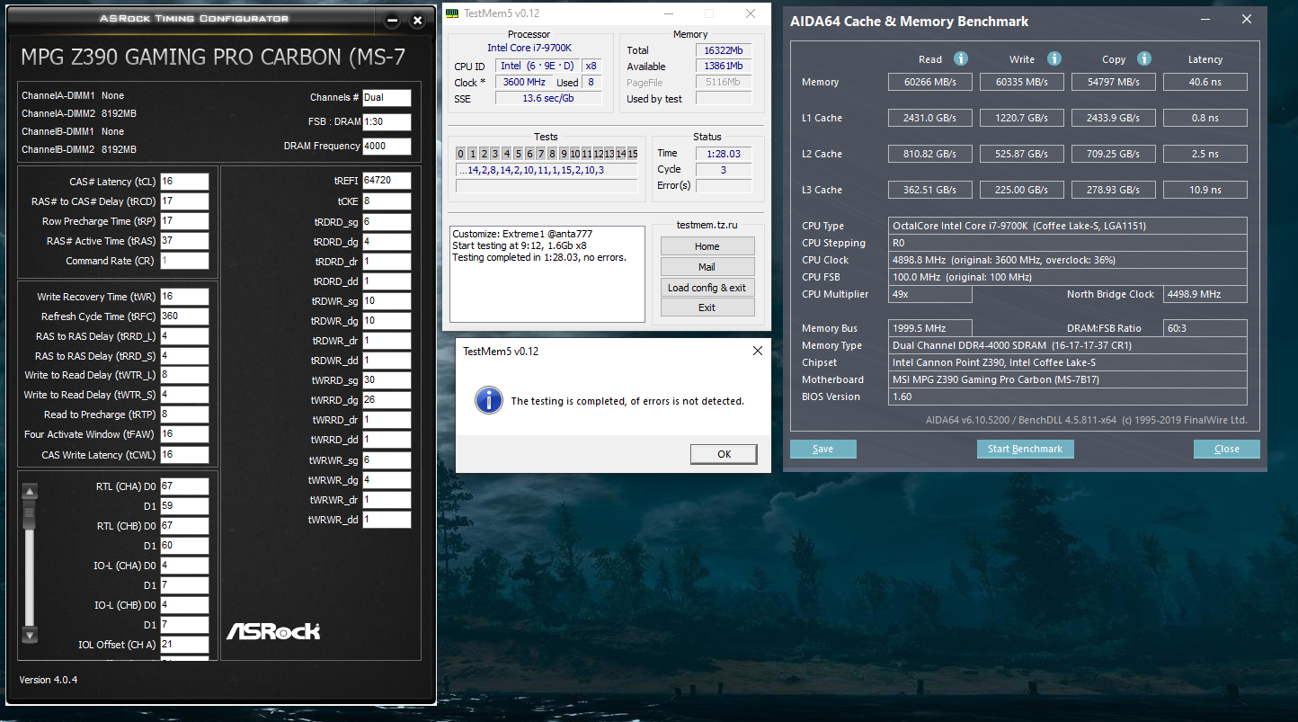Click the Memory Latency value 40.6 ns

click(x=1205, y=82)
